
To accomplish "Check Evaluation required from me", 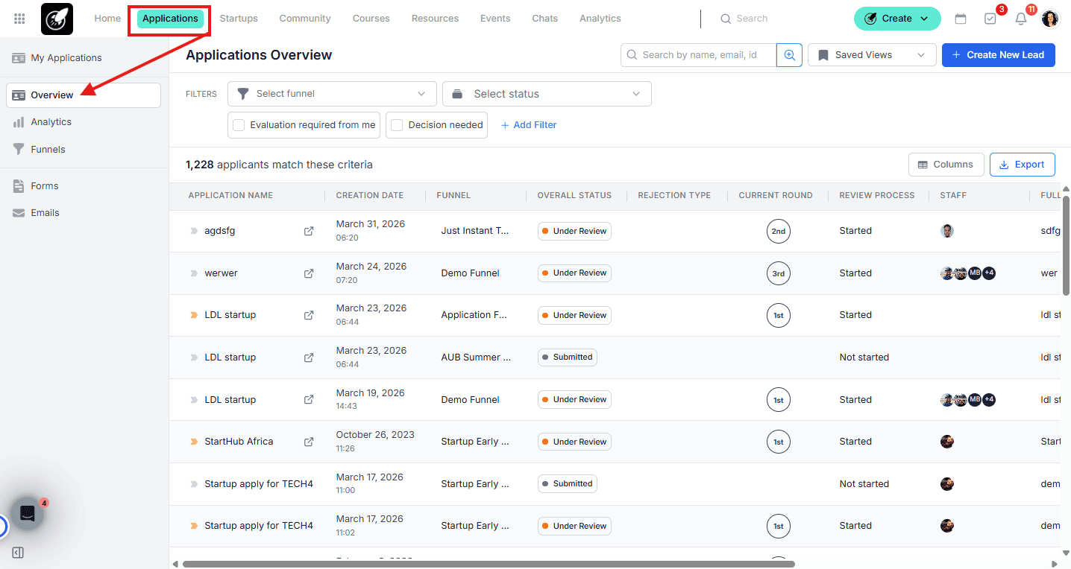I will 239,125.
